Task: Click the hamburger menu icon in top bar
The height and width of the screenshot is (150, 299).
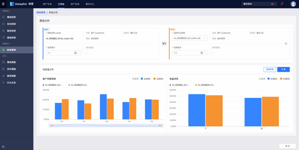Action: [x=3, y=3]
